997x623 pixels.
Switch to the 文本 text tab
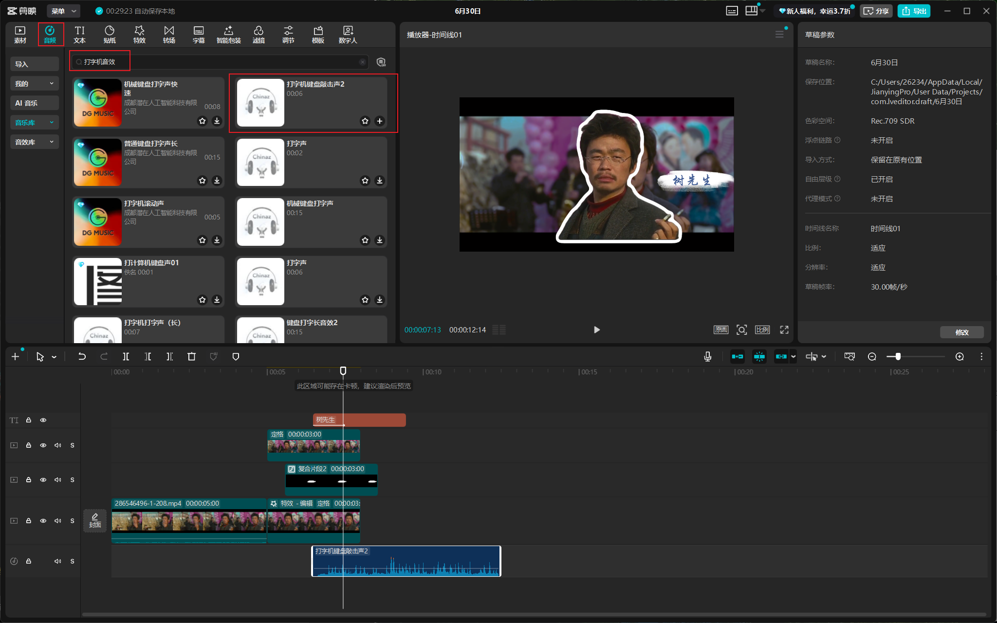point(80,35)
